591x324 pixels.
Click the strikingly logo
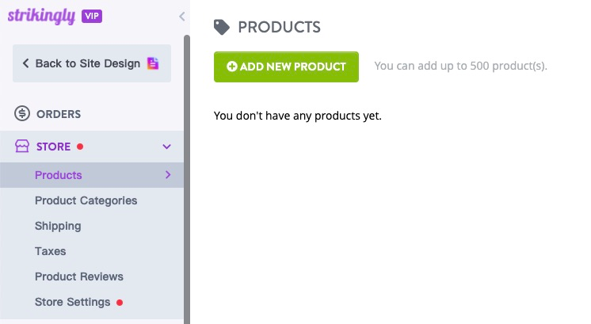[x=41, y=16]
